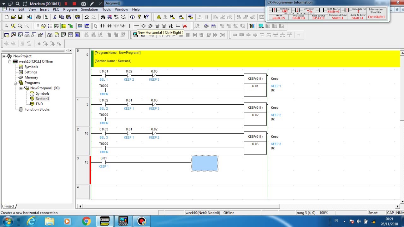Image resolution: width=404 pixels, height=227 pixels.
Task: Insert a new normally open contact
Action: click(102, 26)
